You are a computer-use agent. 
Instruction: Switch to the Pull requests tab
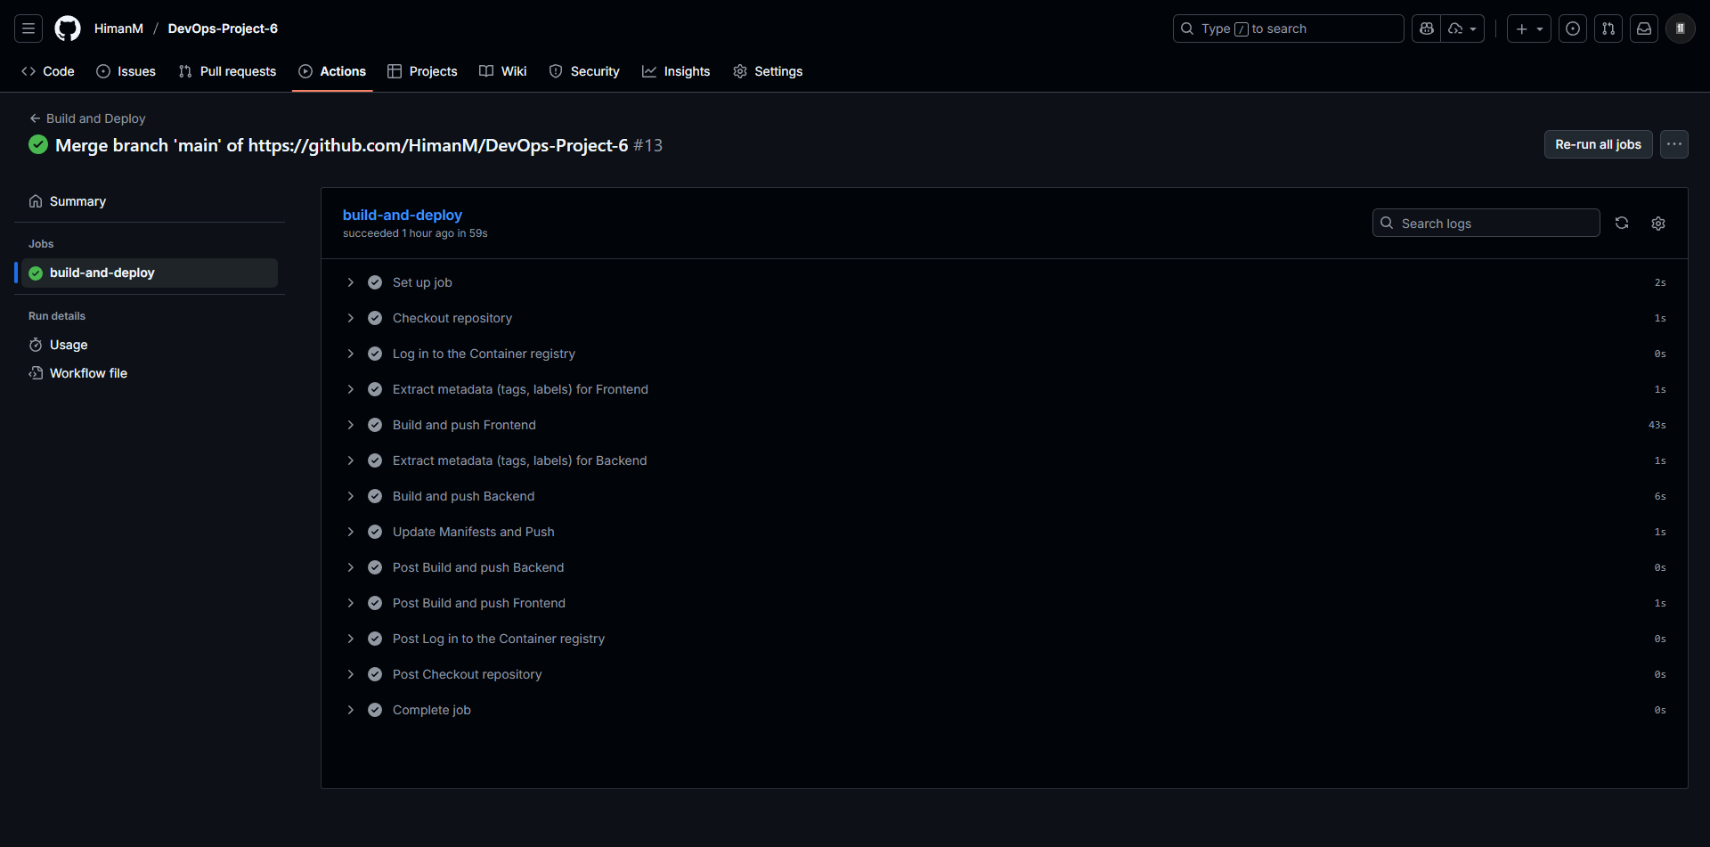(227, 71)
